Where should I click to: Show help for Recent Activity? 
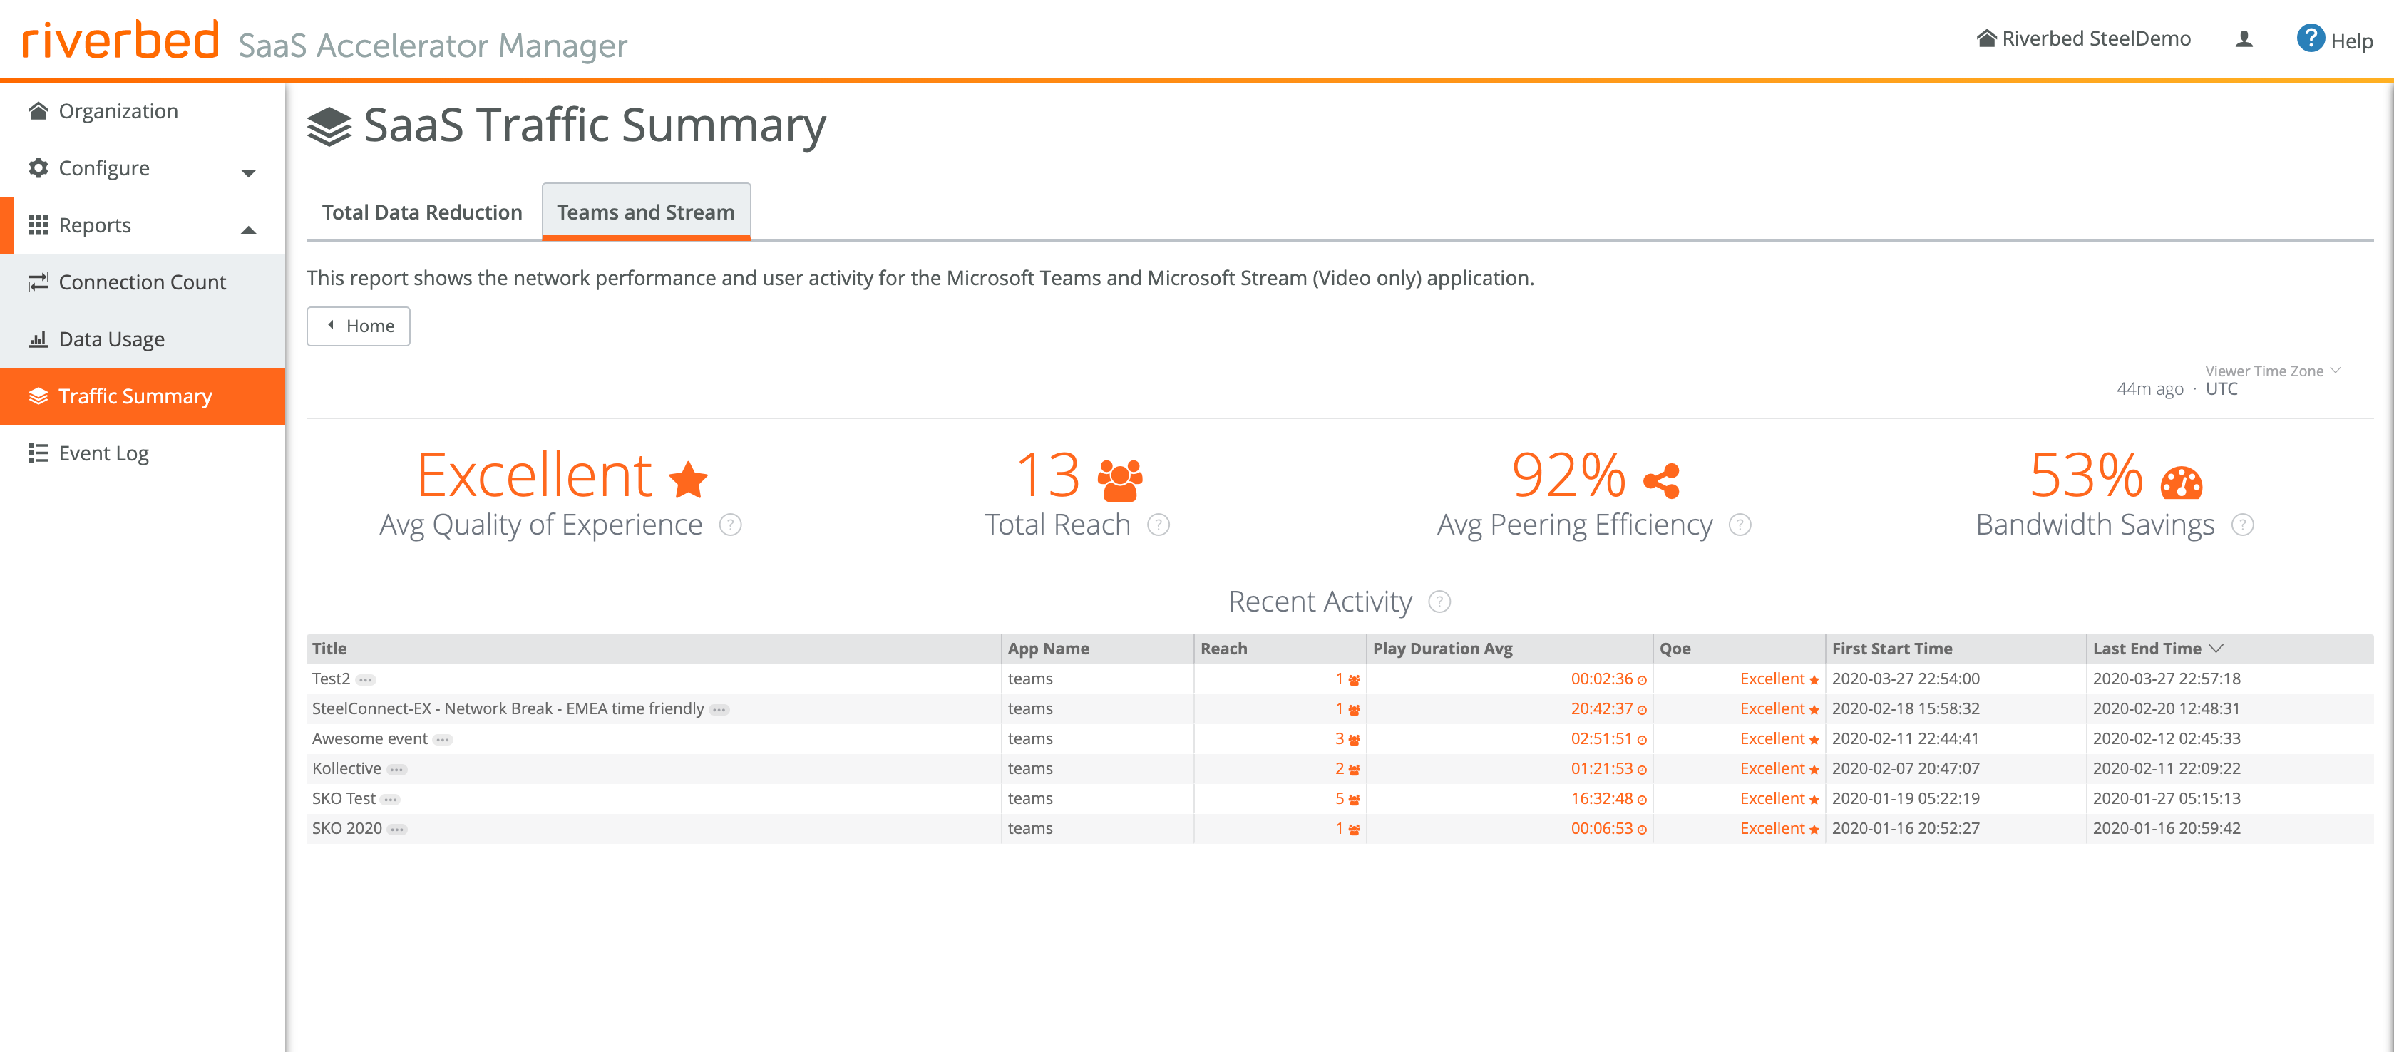point(1439,602)
